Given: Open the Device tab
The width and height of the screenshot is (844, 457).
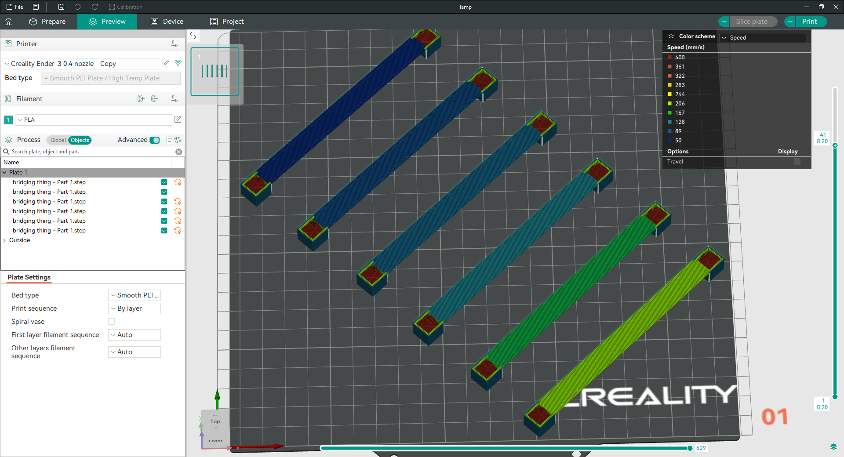Looking at the screenshot, I should tap(167, 22).
